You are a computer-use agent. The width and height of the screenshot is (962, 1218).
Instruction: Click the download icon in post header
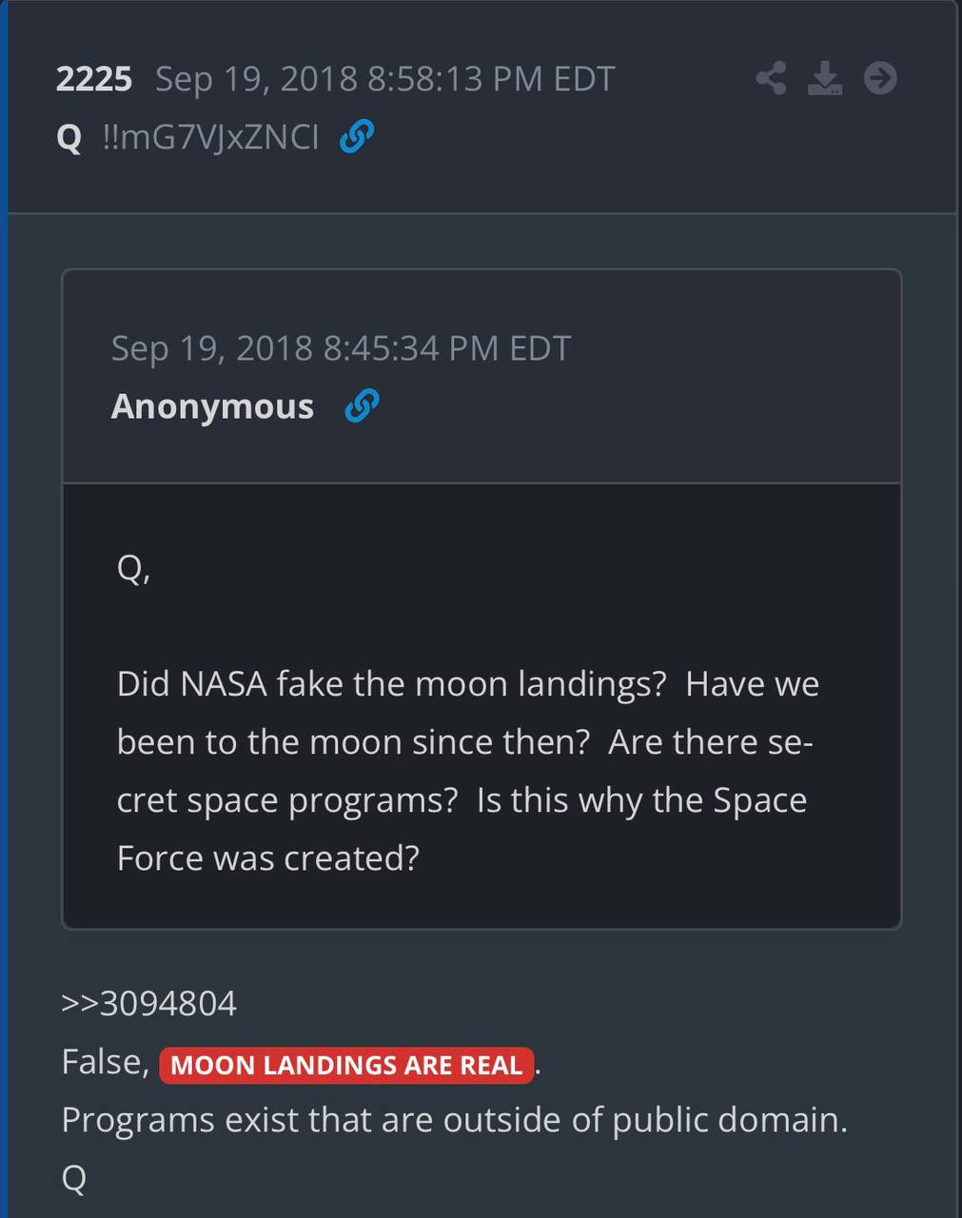[825, 78]
